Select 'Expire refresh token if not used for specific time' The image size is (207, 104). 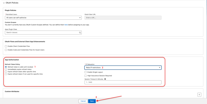tap(6, 74)
